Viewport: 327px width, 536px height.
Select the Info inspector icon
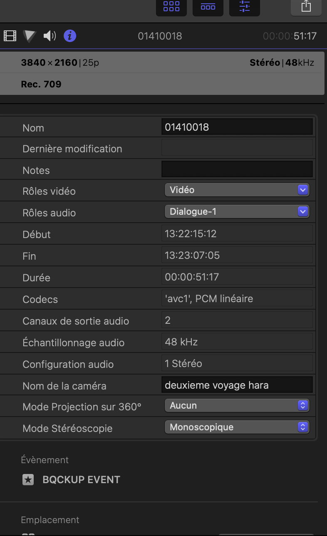(70, 36)
